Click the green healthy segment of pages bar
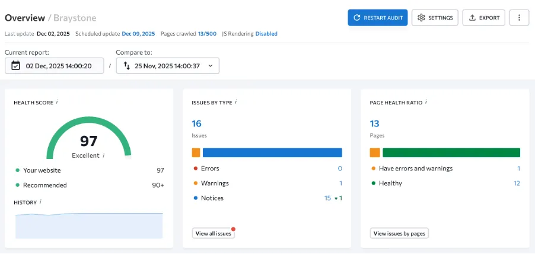 pyautogui.click(x=451, y=153)
